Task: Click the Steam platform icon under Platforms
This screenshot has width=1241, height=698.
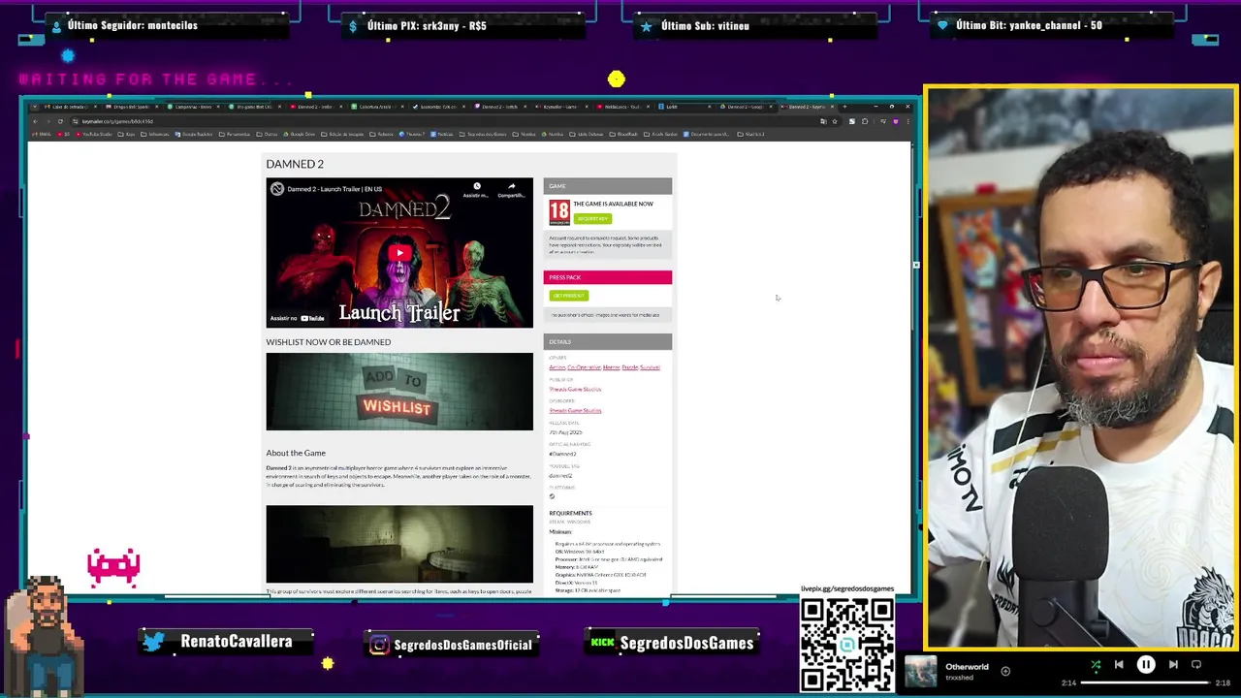Action: pyautogui.click(x=552, y=496)
